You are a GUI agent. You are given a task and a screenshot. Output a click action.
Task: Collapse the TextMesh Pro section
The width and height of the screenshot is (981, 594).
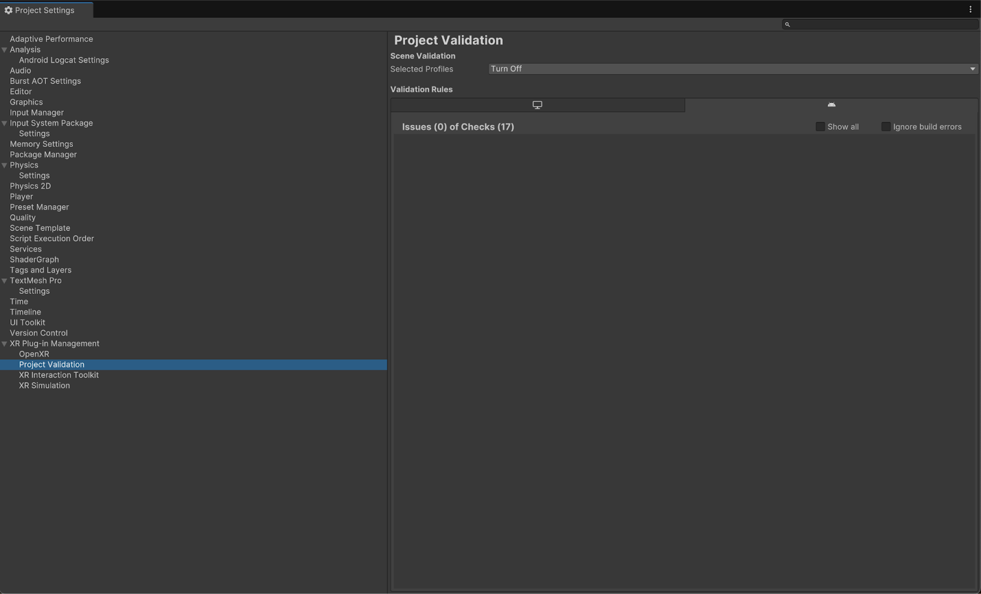[4, 281]
